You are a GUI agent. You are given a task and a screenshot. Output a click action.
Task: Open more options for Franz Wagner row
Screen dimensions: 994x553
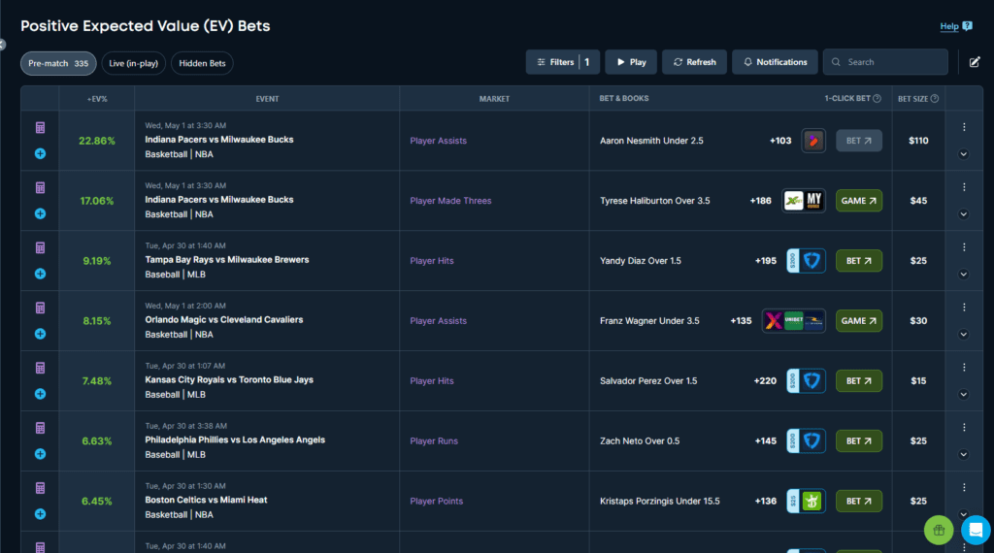click(x=964, y=308)
